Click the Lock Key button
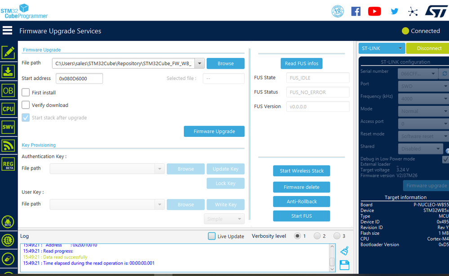 [x=226, y=184]
